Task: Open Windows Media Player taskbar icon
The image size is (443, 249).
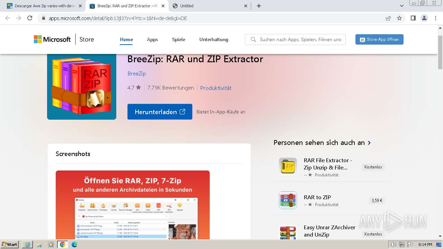Action: click(x=51, y=245)
